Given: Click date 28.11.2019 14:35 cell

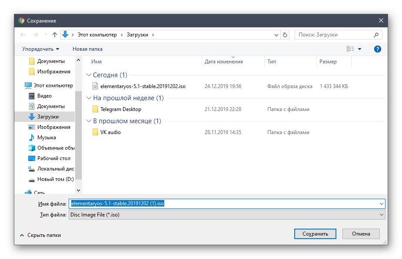Looking at the screenshot, I should (223, 132).
